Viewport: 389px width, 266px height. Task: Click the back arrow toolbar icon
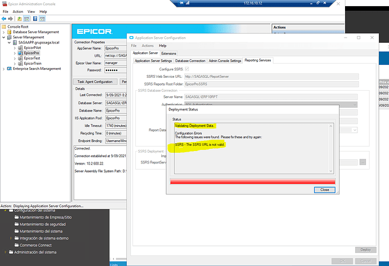pyautogui.click(x=4, y=19)
